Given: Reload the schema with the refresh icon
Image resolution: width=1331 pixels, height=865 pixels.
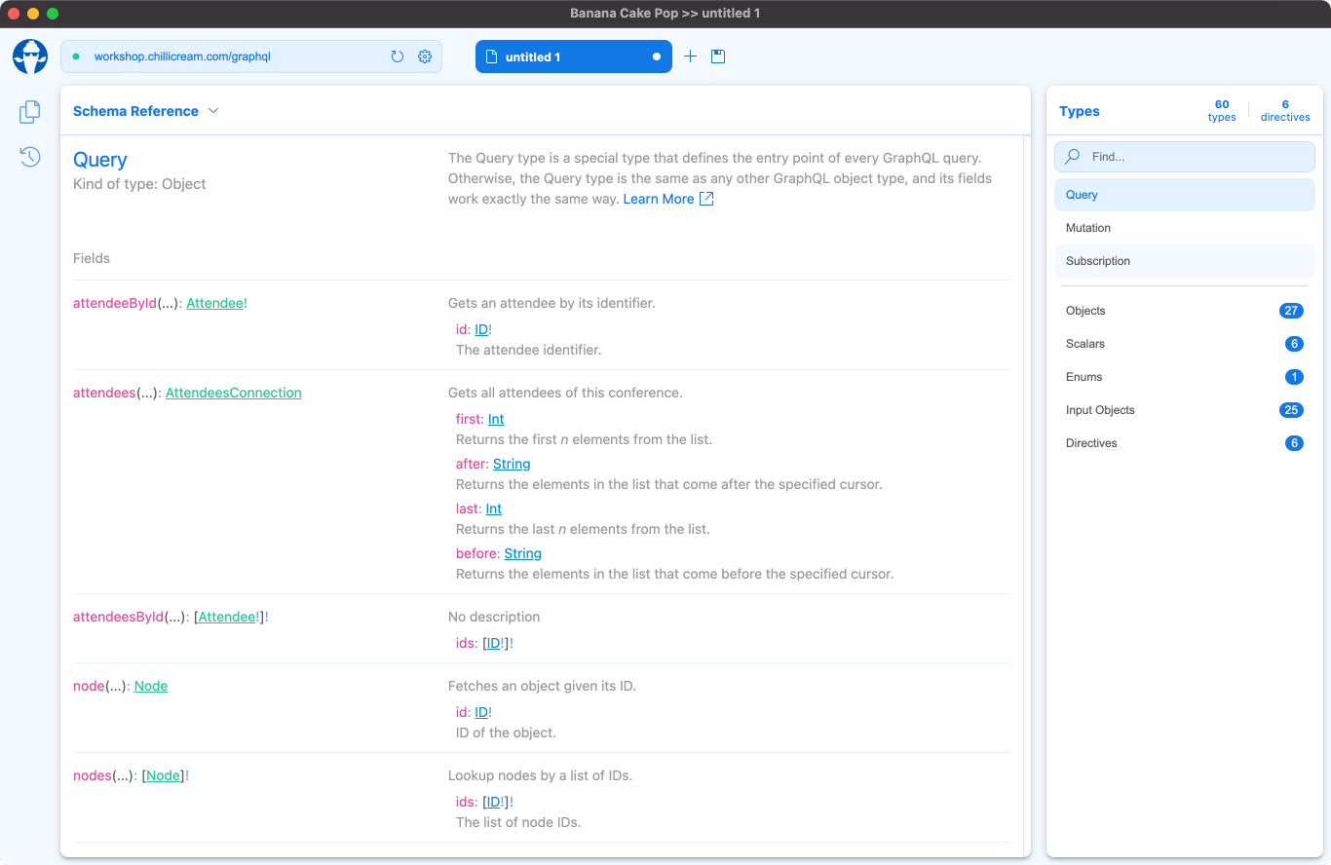Looking at the screenshot, I should tap(398, 56).
